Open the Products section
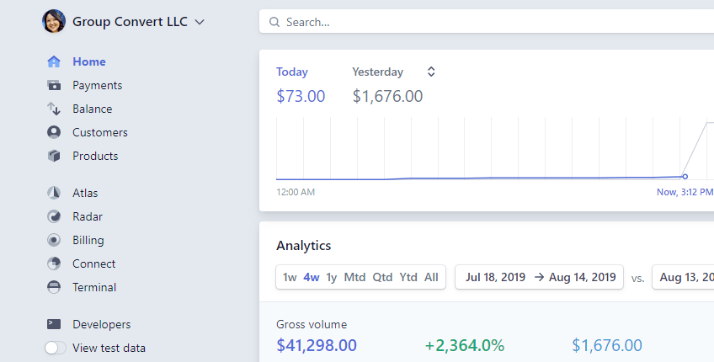 point(95,157)
